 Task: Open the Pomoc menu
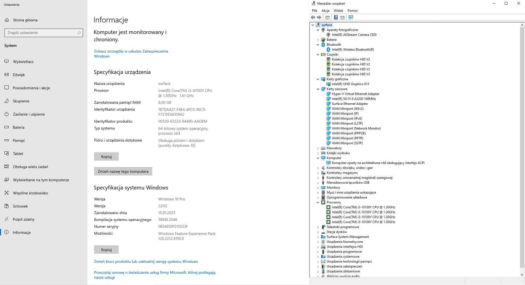(x=352, y=11)
